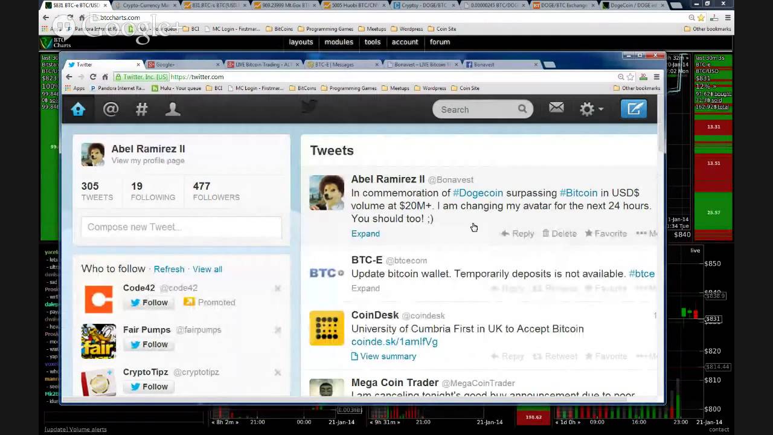This screenshot has height=435, width=773.
Task: Open direct messages envelope icon
Action: (x=556, y=108)
